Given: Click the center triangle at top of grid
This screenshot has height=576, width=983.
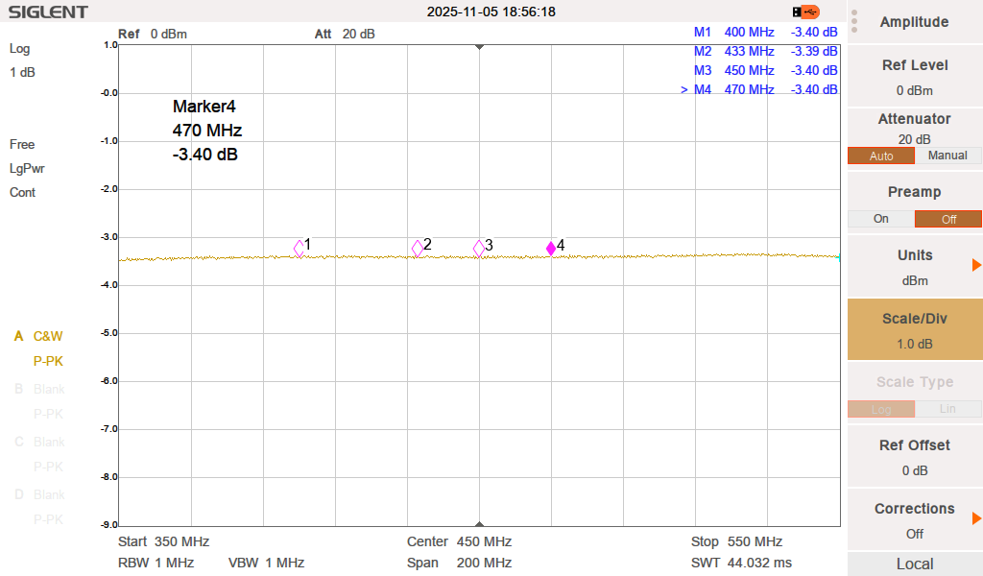Looking at the screenshot, I should [479, 47].
